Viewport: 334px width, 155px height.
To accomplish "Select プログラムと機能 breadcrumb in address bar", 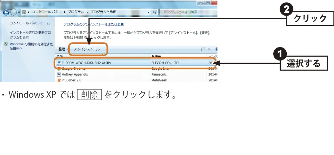I will point(103,12).
